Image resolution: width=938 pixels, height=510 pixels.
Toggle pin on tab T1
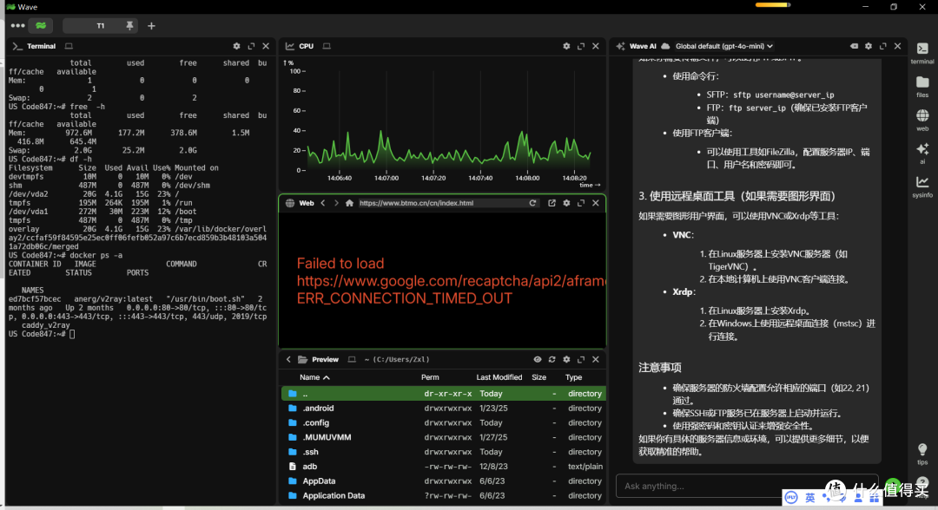[129, 26]
